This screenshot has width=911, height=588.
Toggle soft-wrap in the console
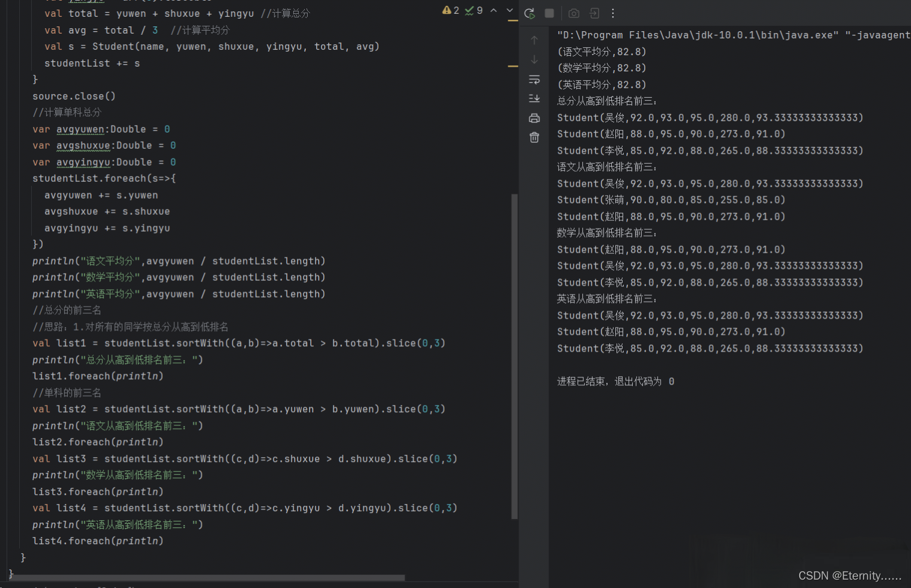pyautogui.click(x=534, y=79)
